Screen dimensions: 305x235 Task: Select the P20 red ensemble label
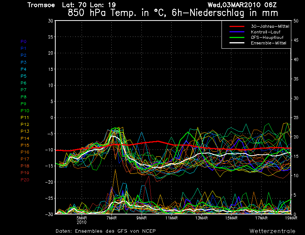(25, 180)
